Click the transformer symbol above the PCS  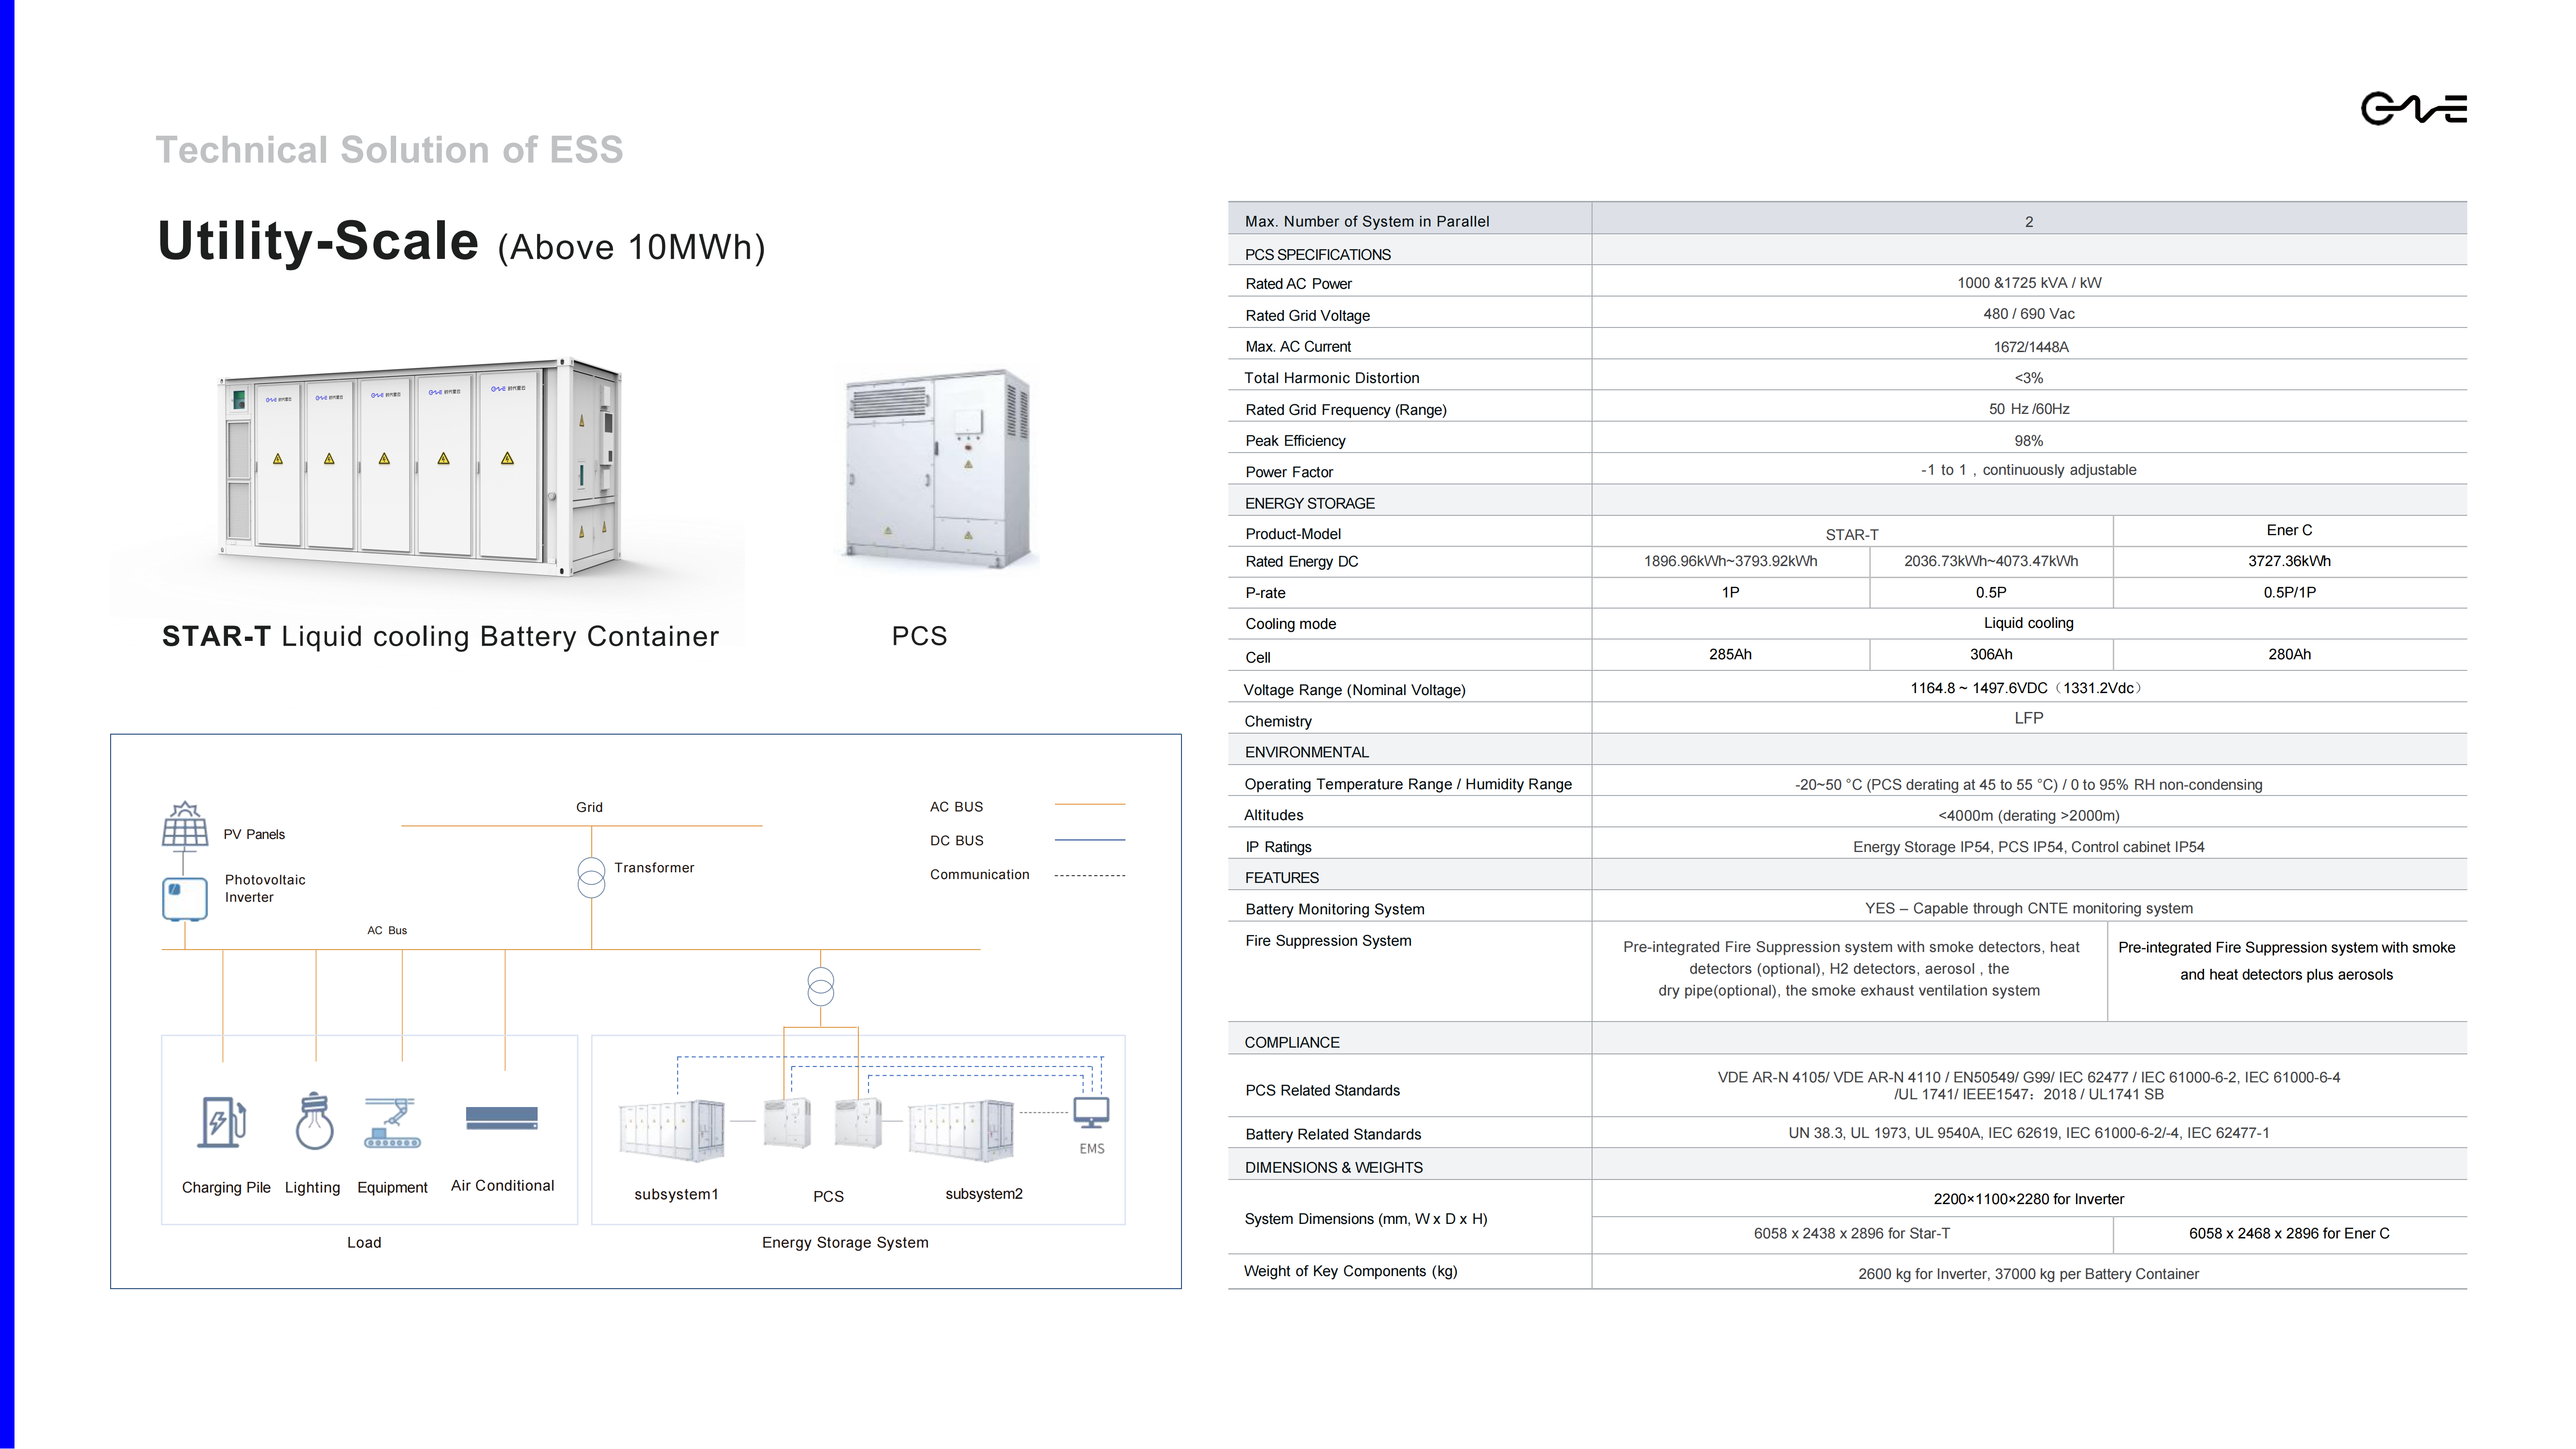click(x=820, y=987)
